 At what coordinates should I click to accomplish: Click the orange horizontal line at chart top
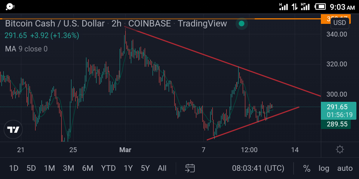coord(160,19)
